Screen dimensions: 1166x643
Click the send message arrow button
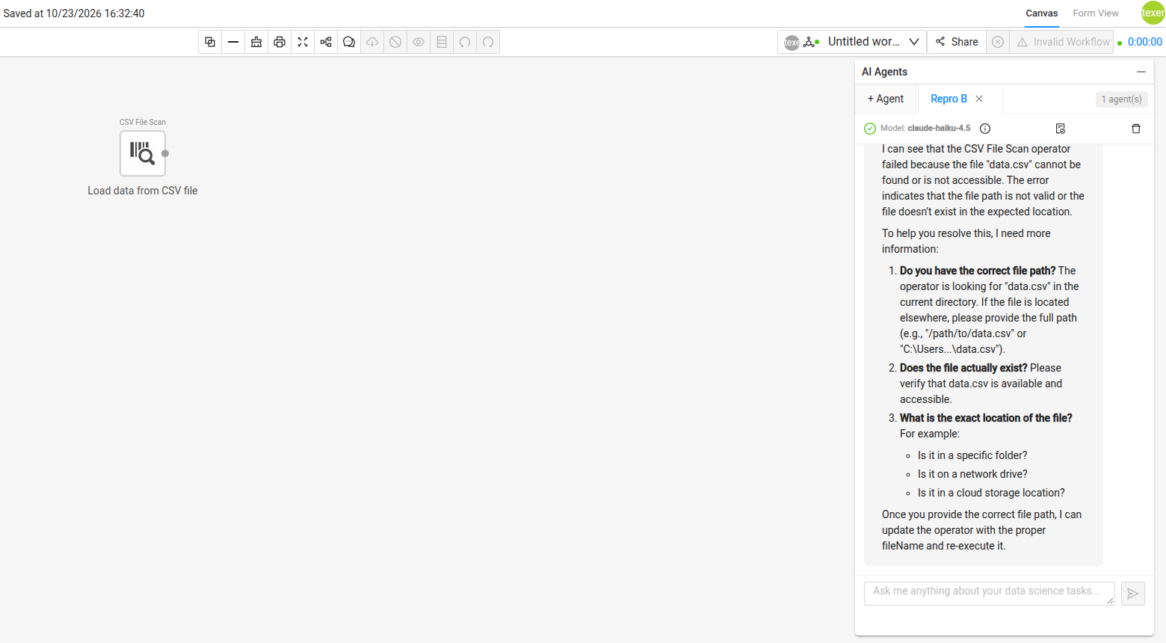click(1133, 594)
